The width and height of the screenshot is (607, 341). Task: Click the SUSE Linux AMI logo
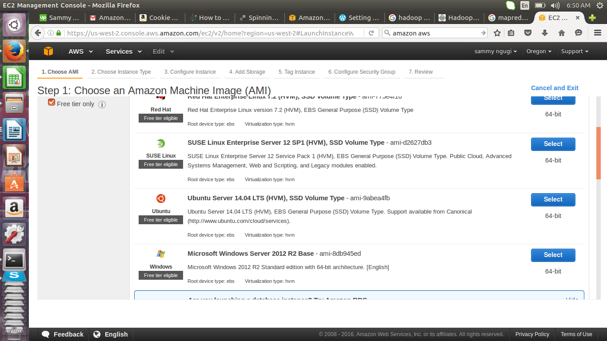(161, 143)
